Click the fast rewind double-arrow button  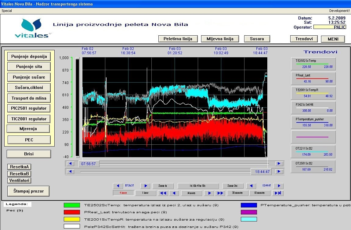click(x=163, y=193)
